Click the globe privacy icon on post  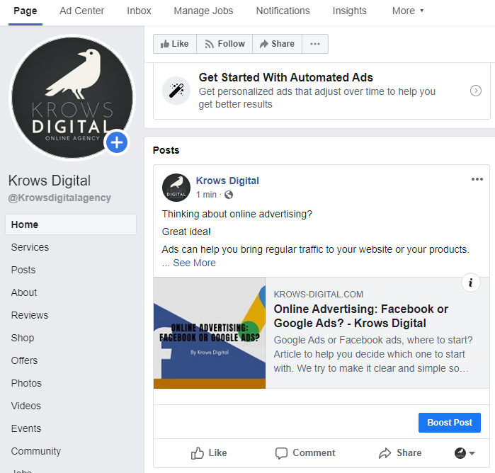229,195
